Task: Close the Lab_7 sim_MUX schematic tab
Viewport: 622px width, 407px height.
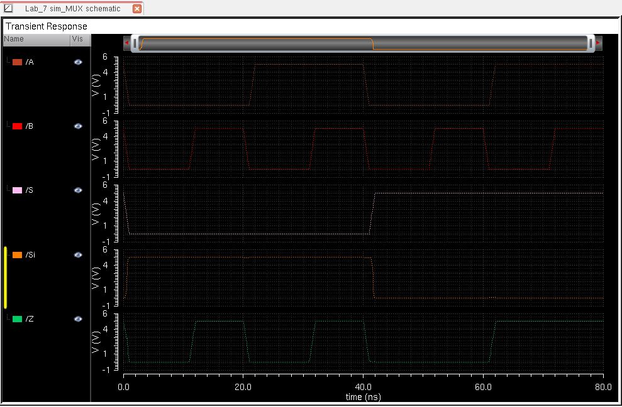Action: [137, 9]
